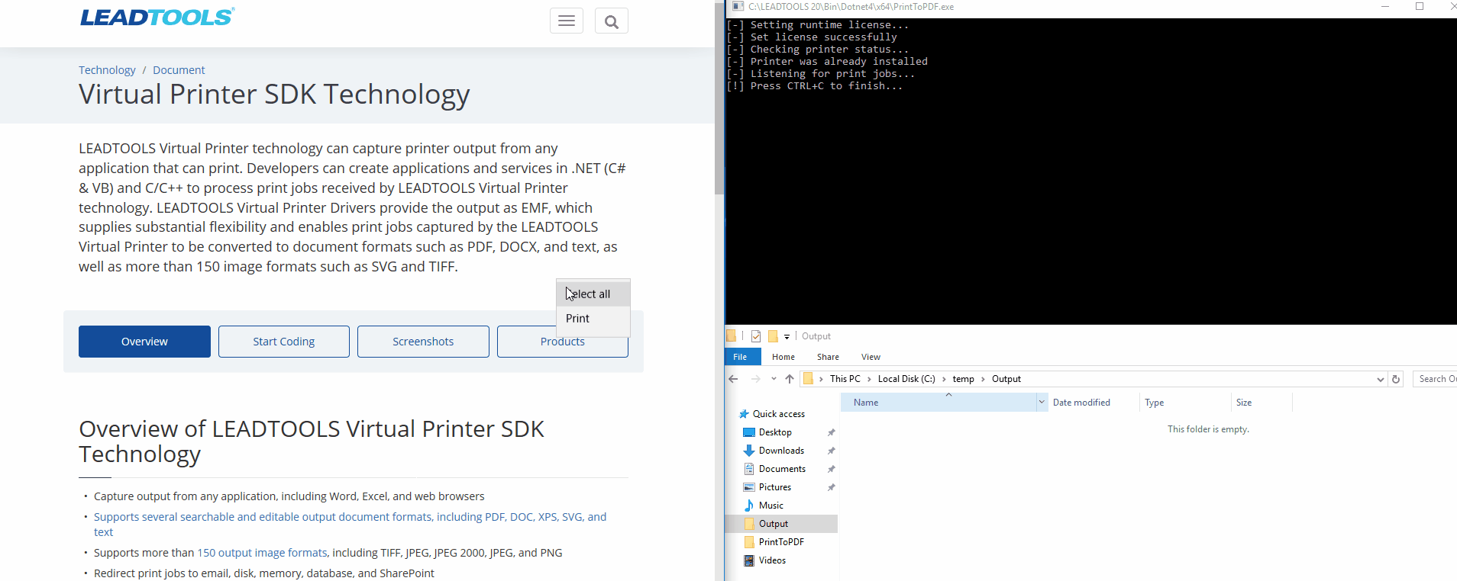The image size is (1457, 581).
Task: Open the hamburger navigation menu on LEADTOOLS page
Action: (x=567, y=21)
